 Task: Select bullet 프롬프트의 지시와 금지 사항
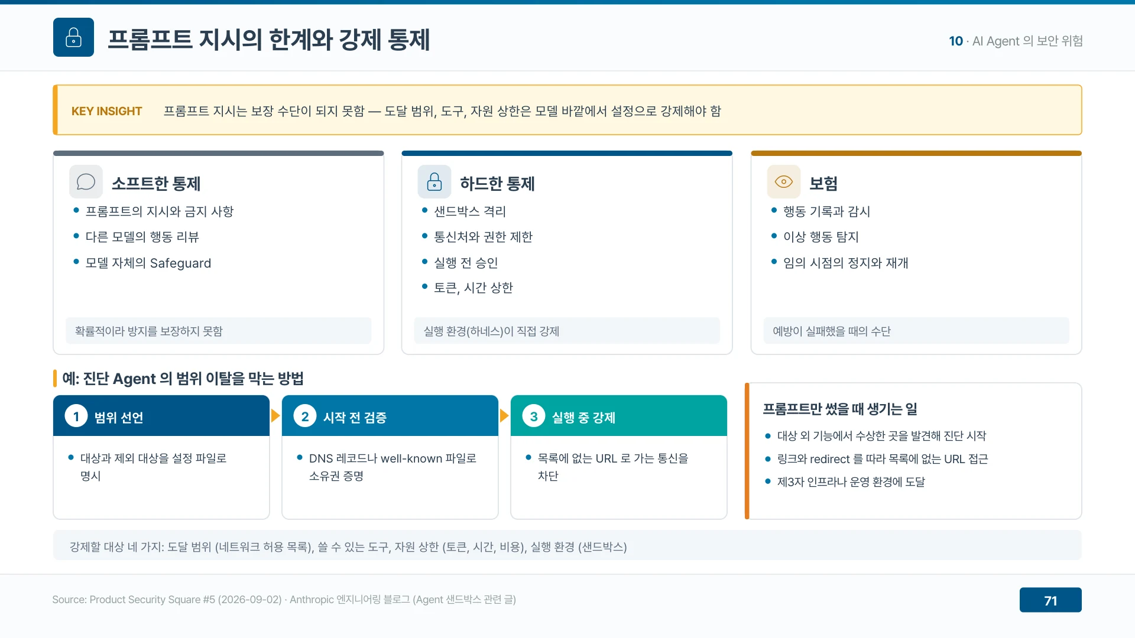pos(160,211)
